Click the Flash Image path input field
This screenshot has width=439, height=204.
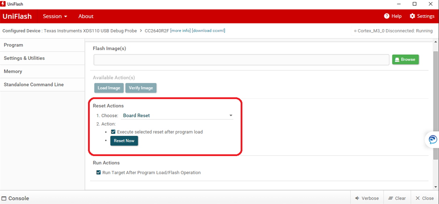click(241, 60)
